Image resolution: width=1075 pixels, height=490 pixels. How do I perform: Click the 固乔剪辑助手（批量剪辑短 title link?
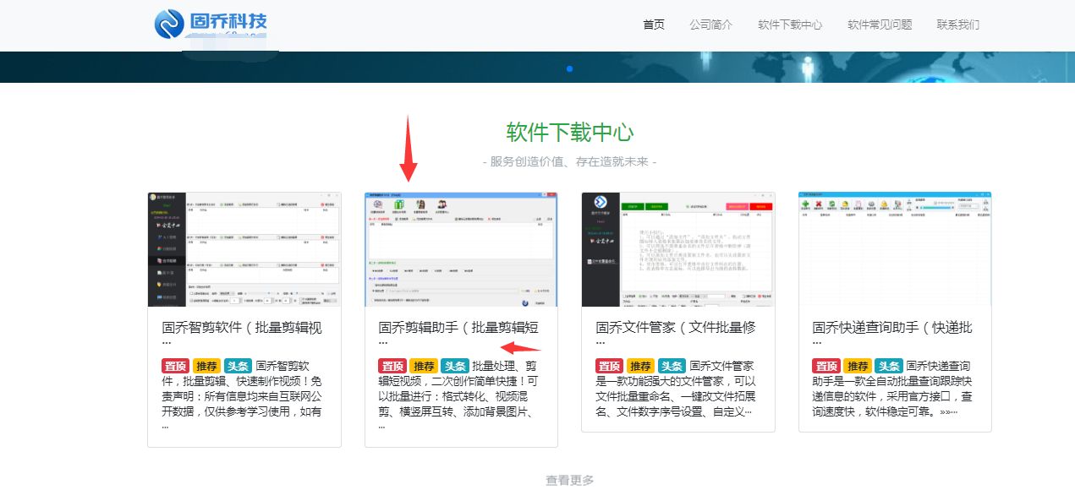pyautogui.click(x=458, y=328)
